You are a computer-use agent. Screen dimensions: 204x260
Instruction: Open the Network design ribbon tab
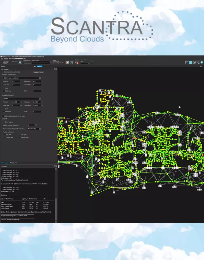(12, 58)
